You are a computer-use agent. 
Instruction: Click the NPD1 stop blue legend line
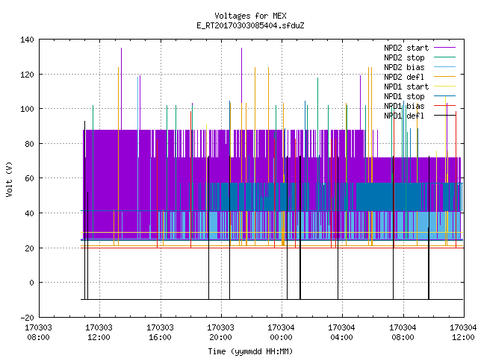(x=444, y=96)
